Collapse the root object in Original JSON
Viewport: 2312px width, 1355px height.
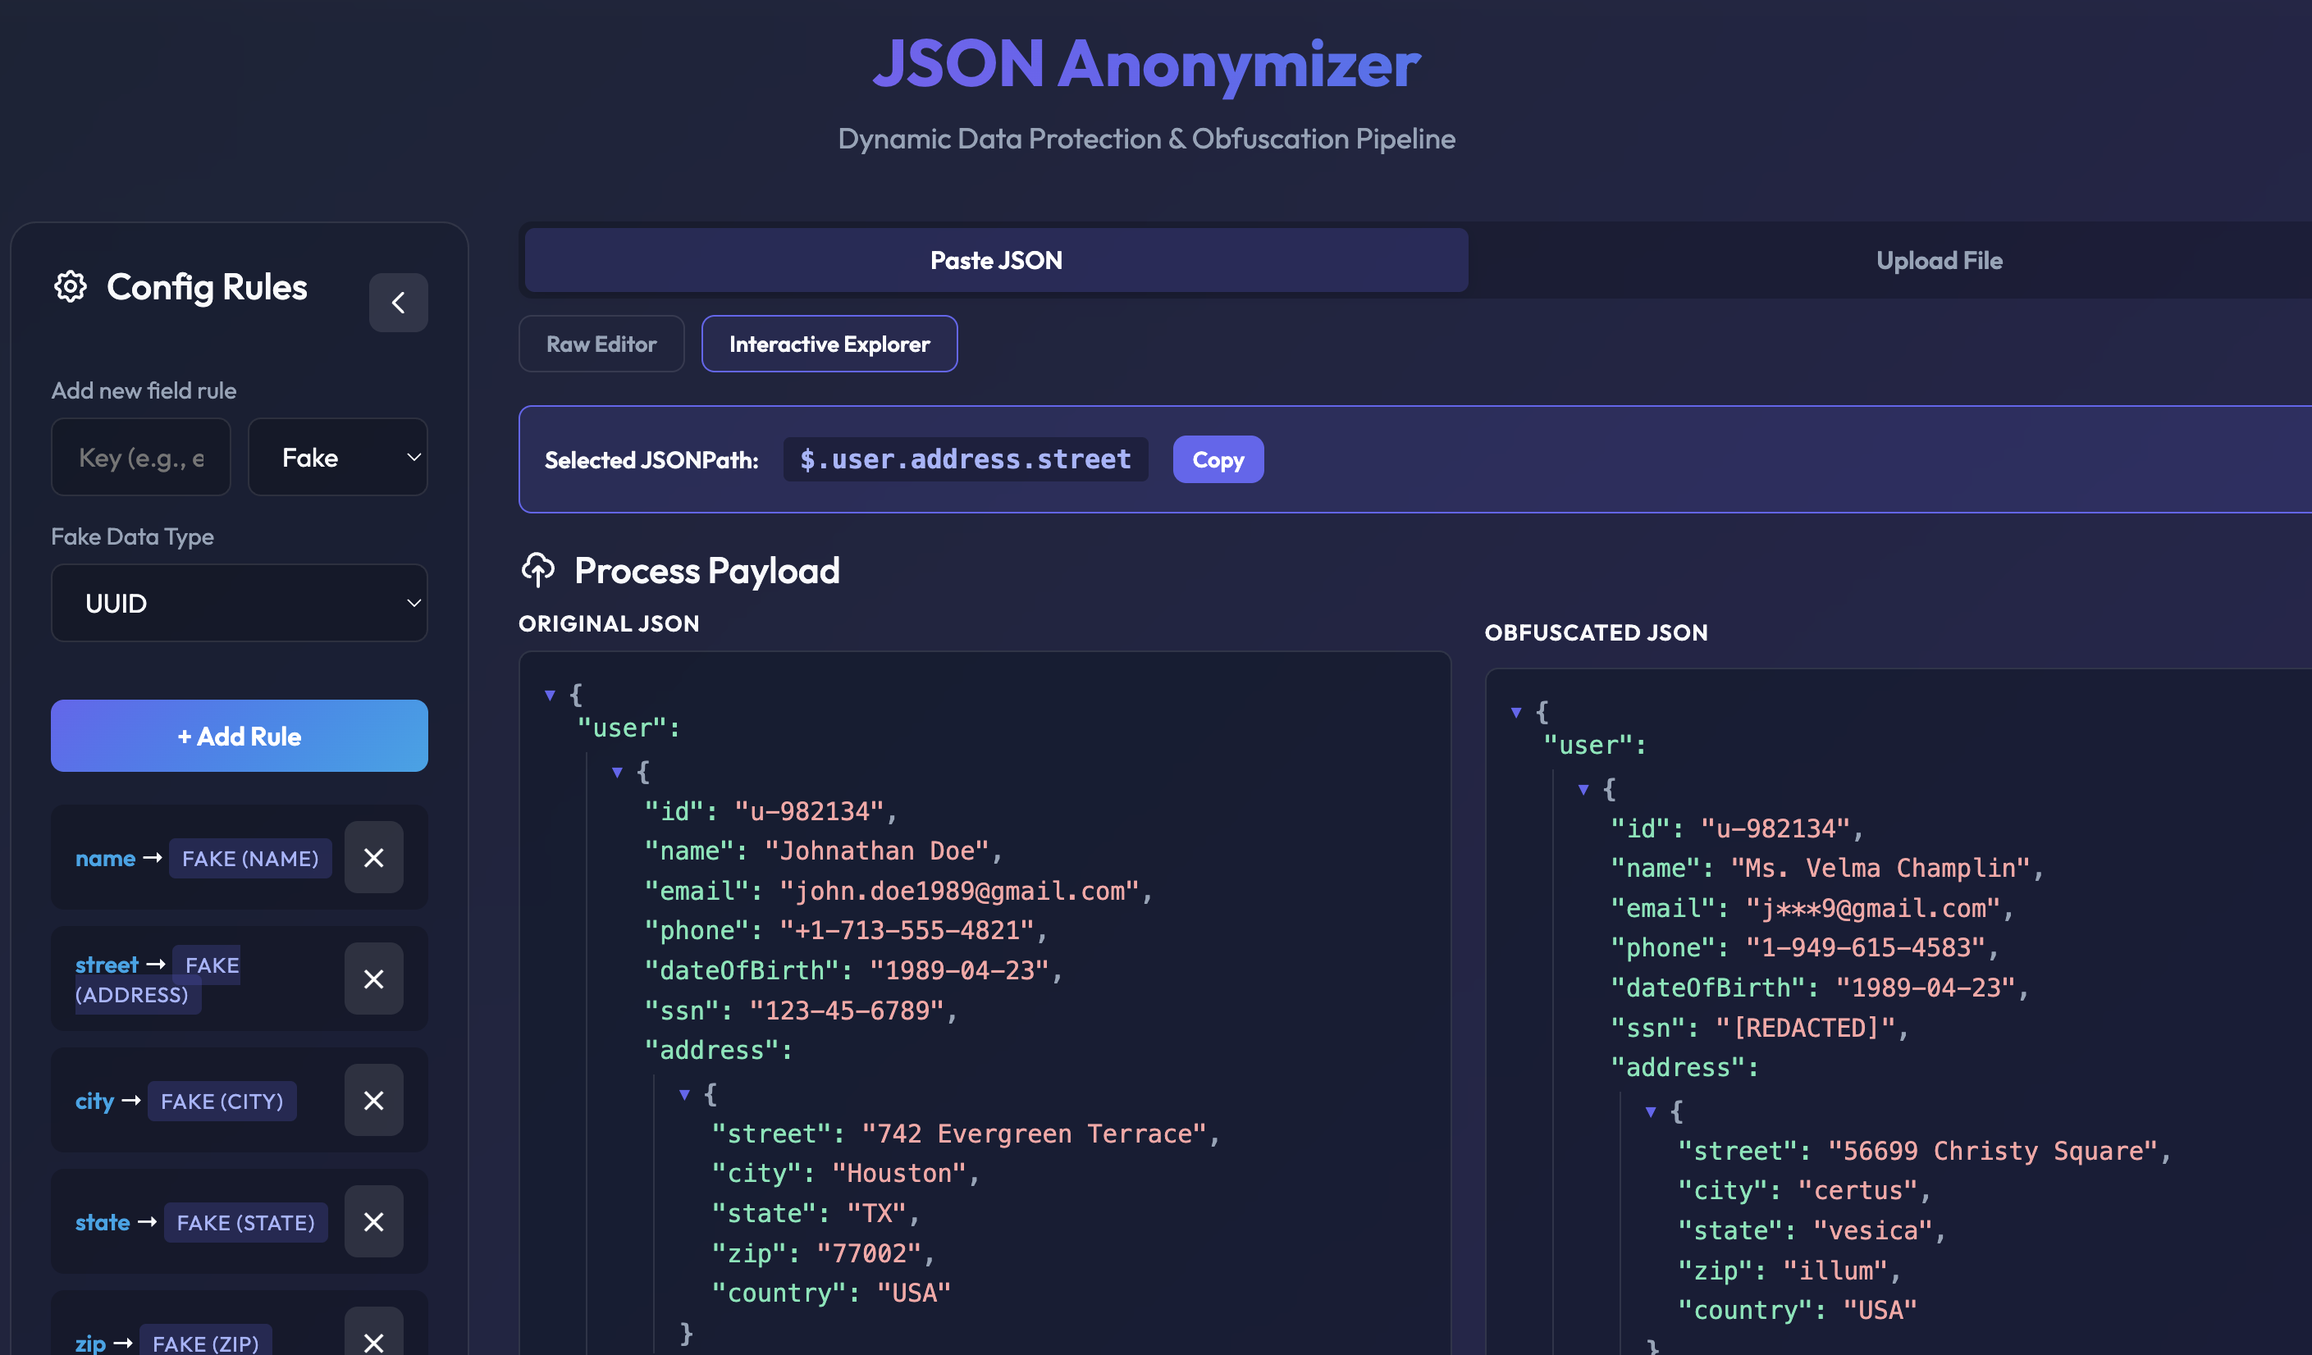click(551, 696)
